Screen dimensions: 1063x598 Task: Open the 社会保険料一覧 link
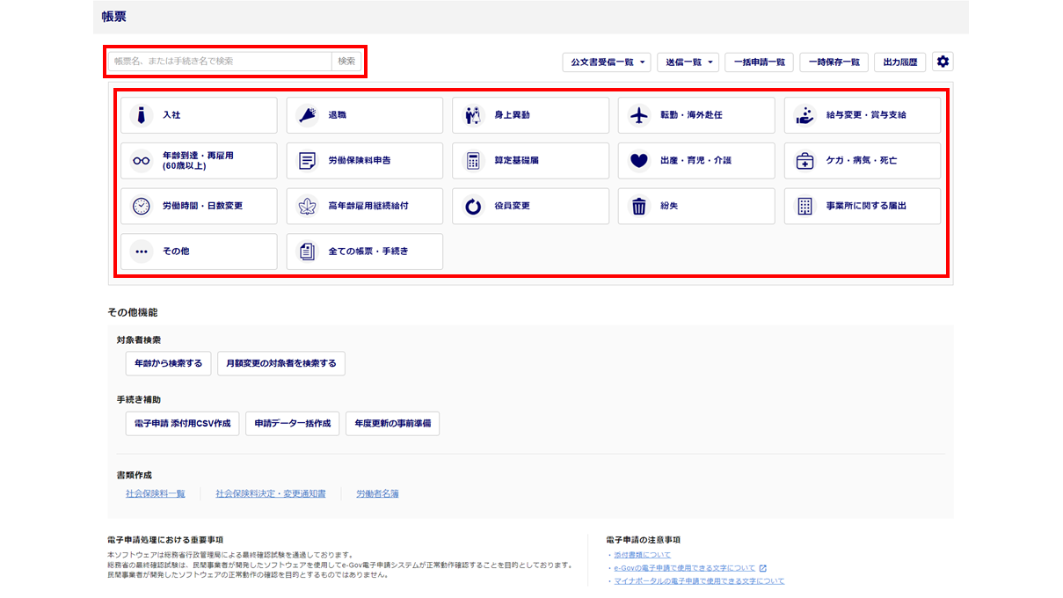[156, 494]
